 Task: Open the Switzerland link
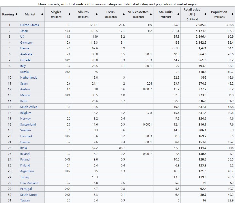[28, 124]
